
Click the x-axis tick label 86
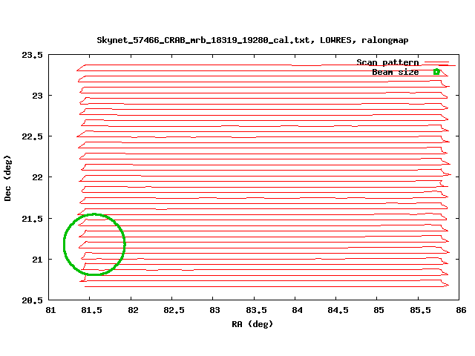(461, 310)
